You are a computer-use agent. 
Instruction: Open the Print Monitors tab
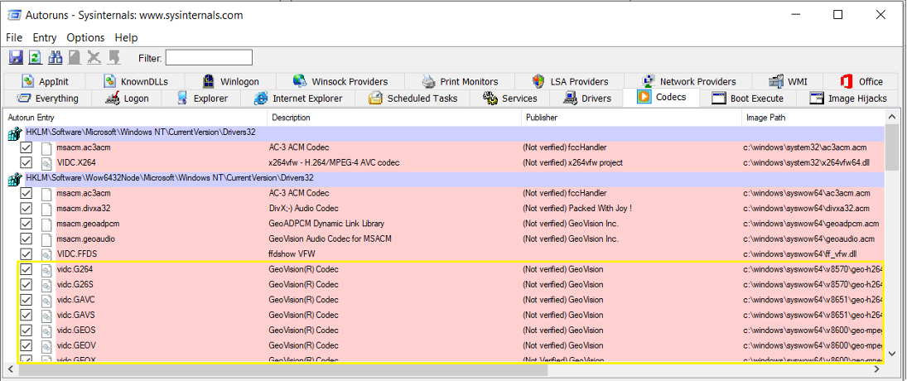pyautogui.click(x=460, y=81)
